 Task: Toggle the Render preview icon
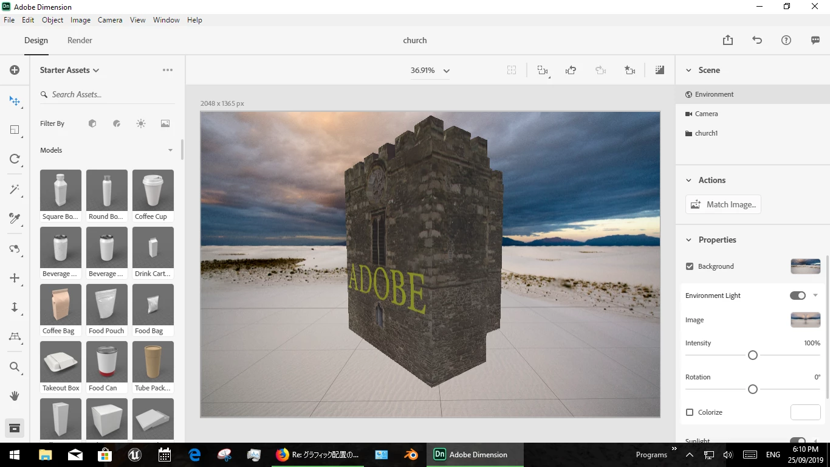(660, 71)
